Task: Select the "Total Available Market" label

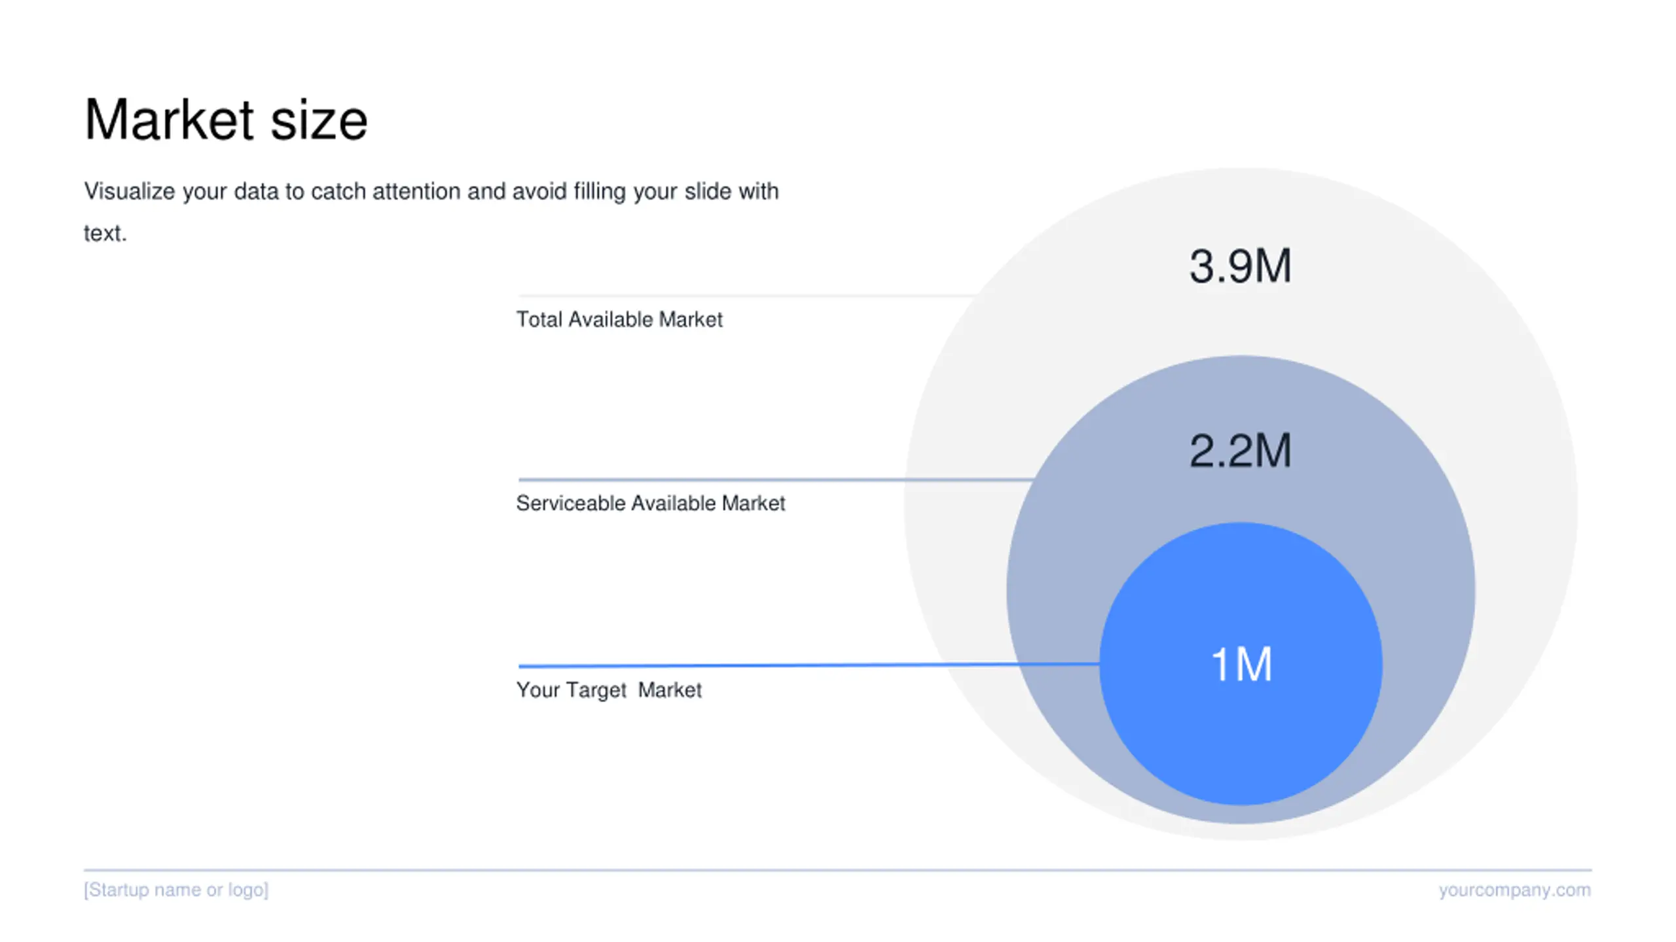Action: pyautogui.click(x=619, y=319)
